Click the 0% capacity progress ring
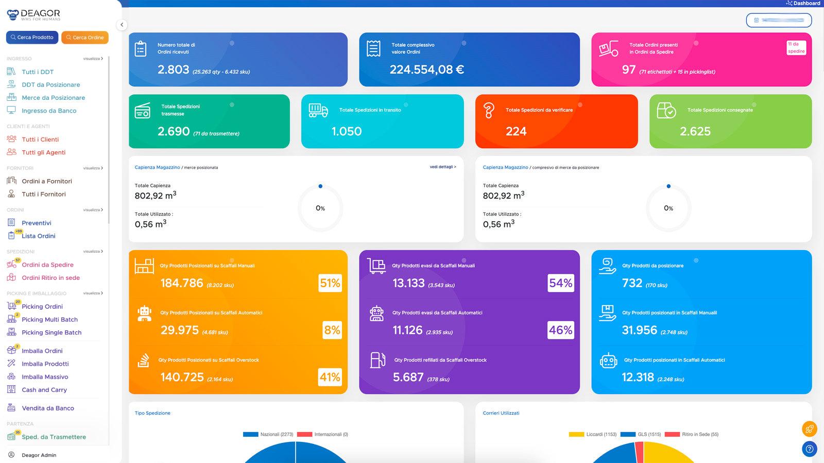 pyautogui.click(x=320, y=208)
